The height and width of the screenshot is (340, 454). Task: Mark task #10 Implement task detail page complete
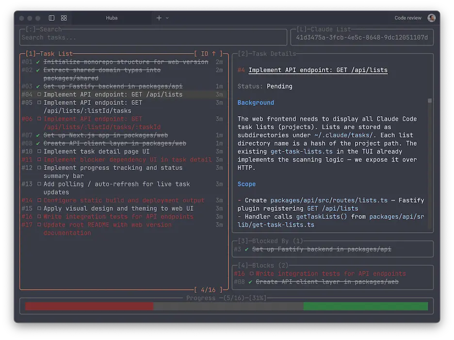[40, 151]
